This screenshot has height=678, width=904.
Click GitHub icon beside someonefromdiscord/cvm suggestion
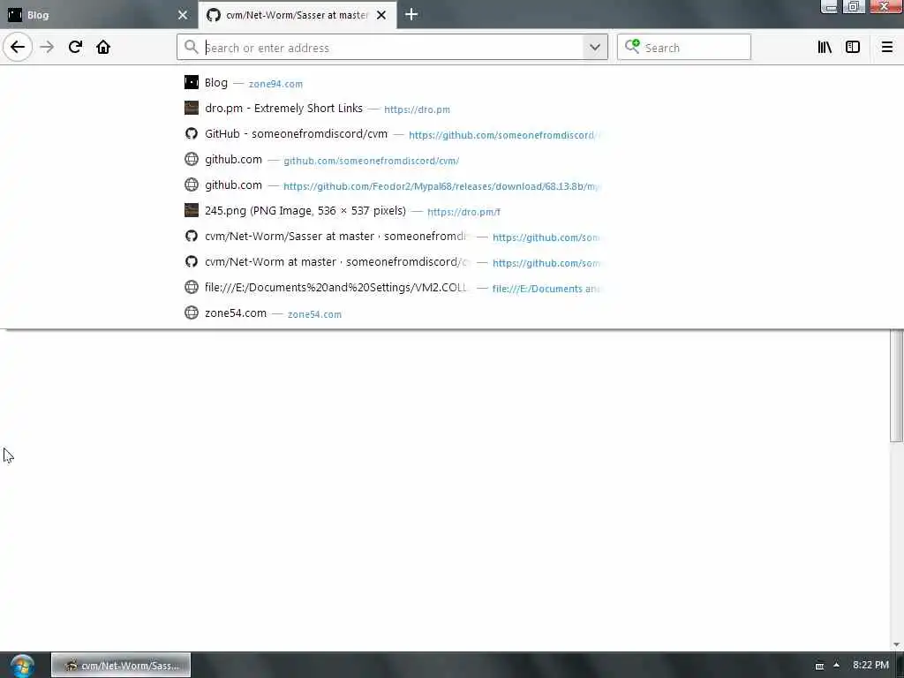pyautogui.click(x=192, y=134)
